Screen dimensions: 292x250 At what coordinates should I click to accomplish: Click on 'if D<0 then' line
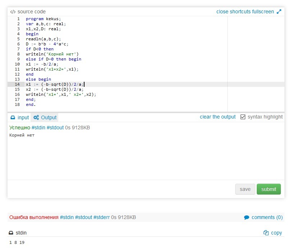click(x=40, y=49)
